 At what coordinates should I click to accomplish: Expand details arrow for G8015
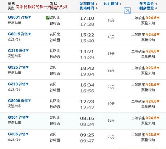coord(30,34)
